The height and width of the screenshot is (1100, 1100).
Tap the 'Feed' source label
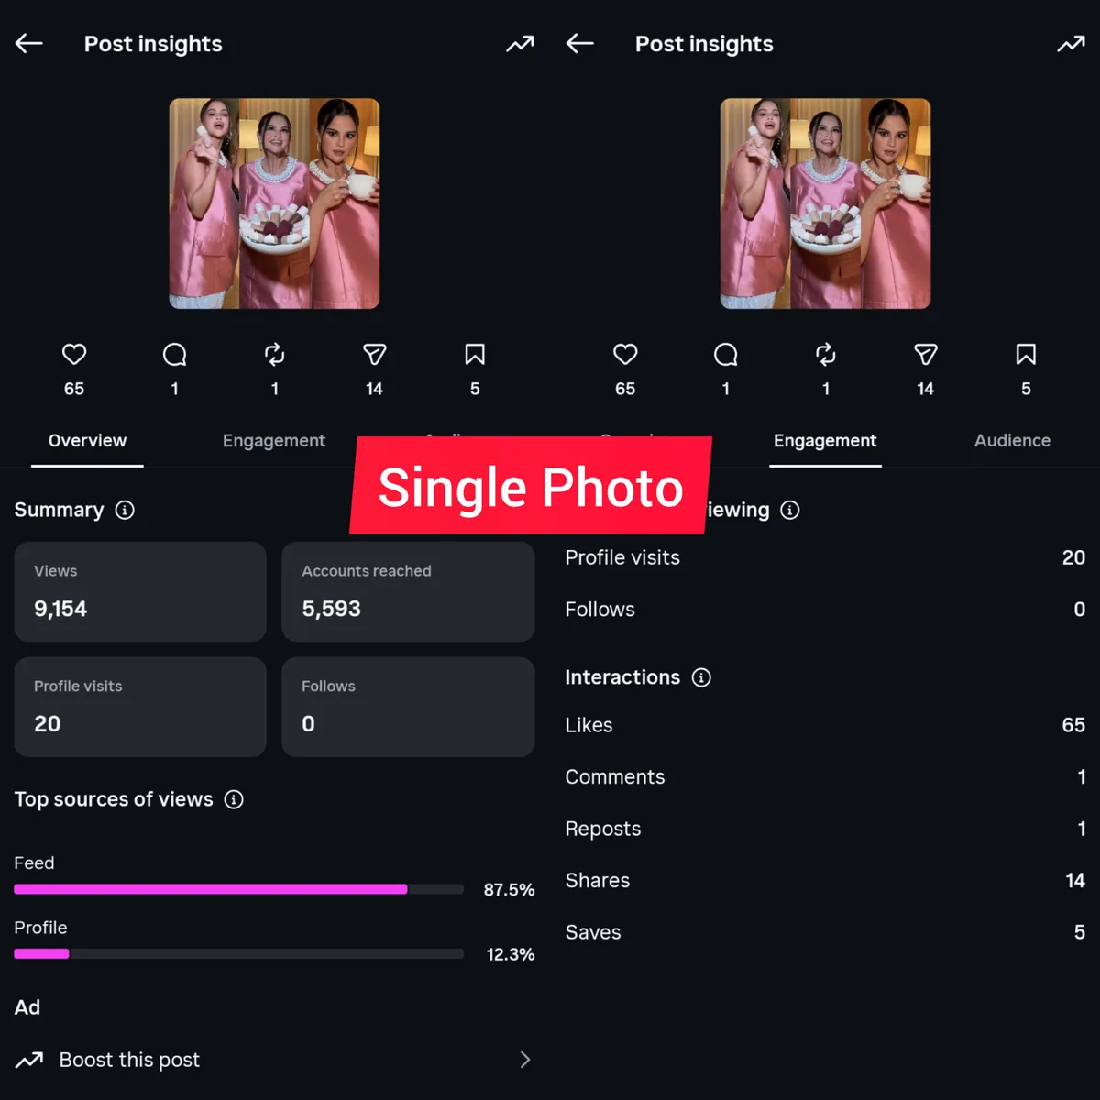[x=34, y=863]
